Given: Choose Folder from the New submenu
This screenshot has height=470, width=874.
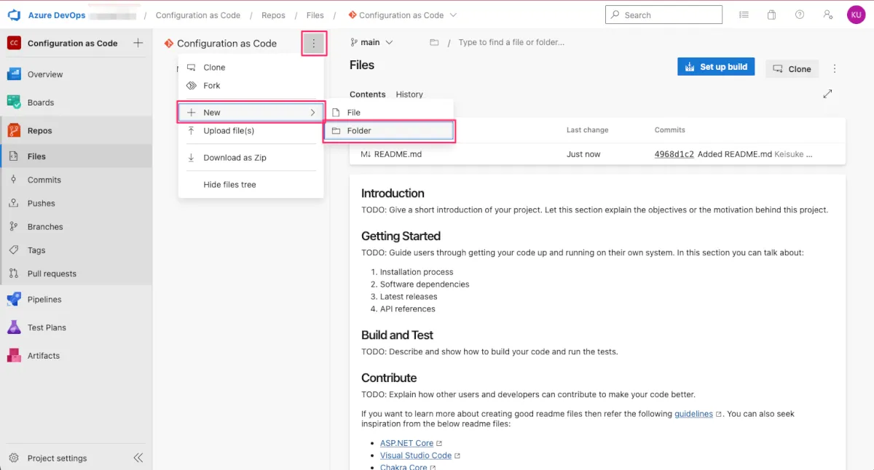Looking at the screenshot, I should (x=389, y=131).
